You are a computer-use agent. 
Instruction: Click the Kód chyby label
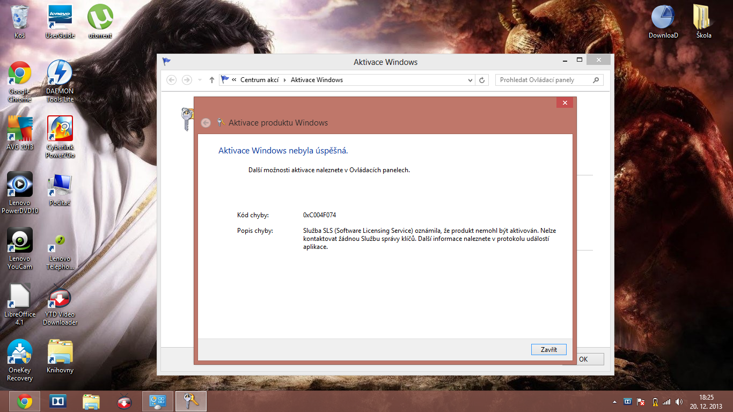tap(253, 215)
